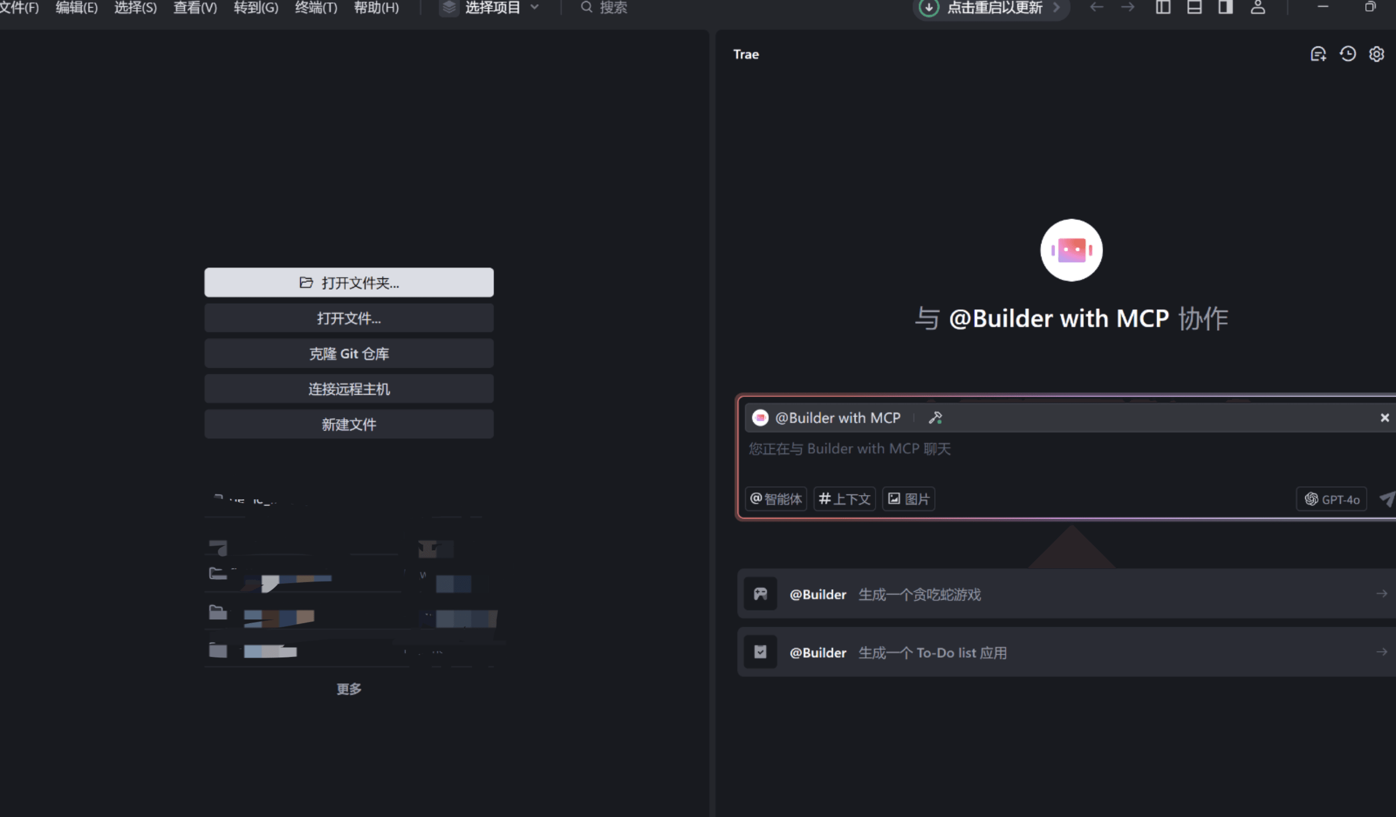Open the 查看(V) menu
This screenshot has height=817, width=1396.
coord(195,8)
